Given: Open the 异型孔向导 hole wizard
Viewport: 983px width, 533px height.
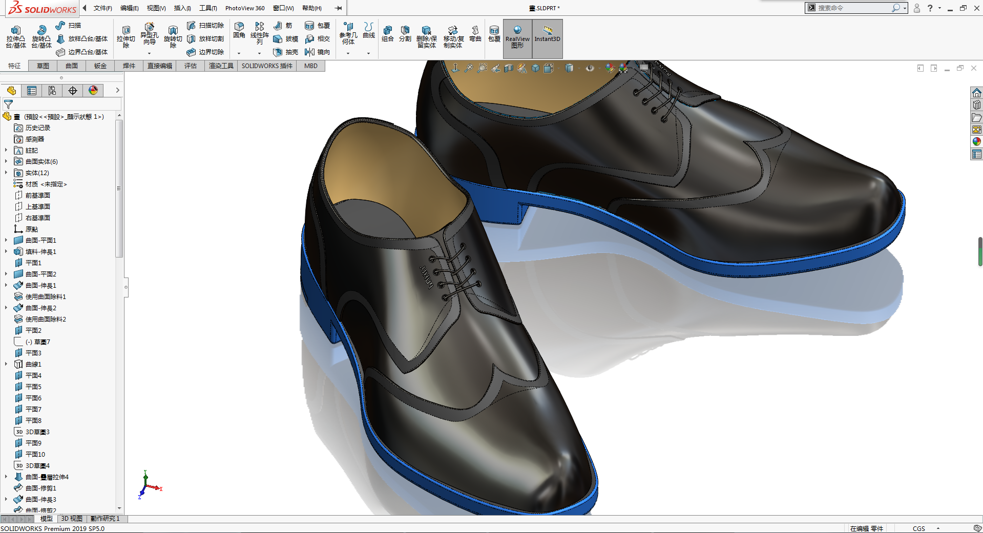Looking at the screenshot, I should 149,34.
